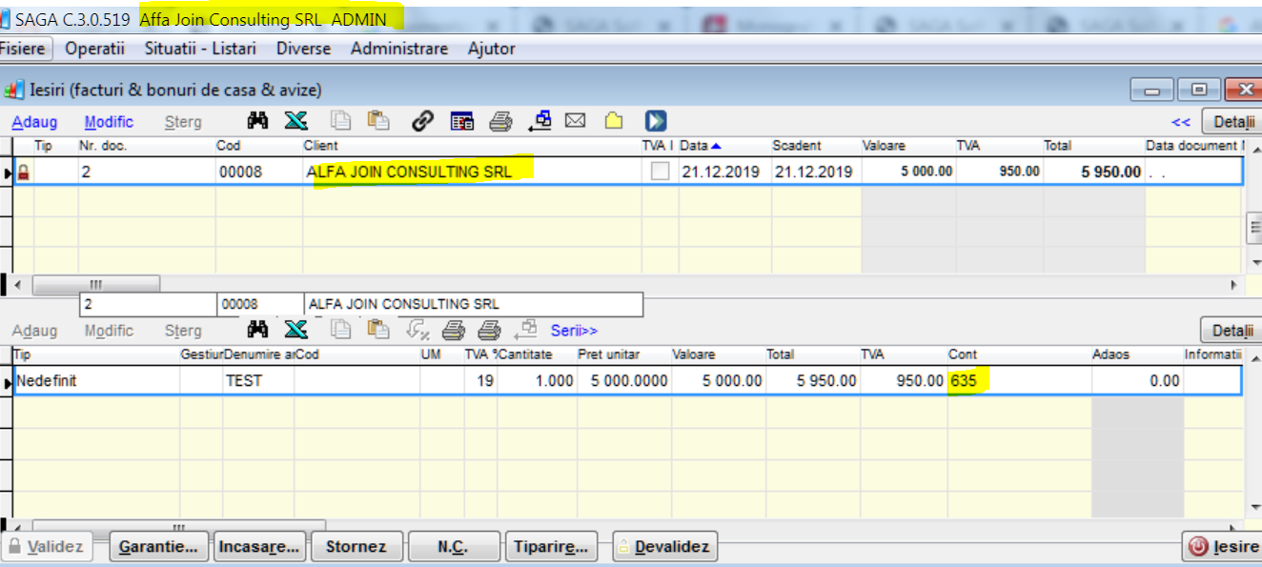
Task: Click the Pret unitar column header
Action: coord(623,354)
